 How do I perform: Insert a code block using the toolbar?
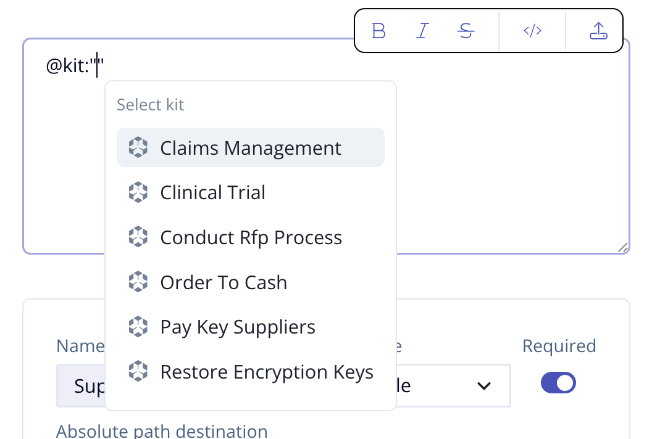point(532,31)
